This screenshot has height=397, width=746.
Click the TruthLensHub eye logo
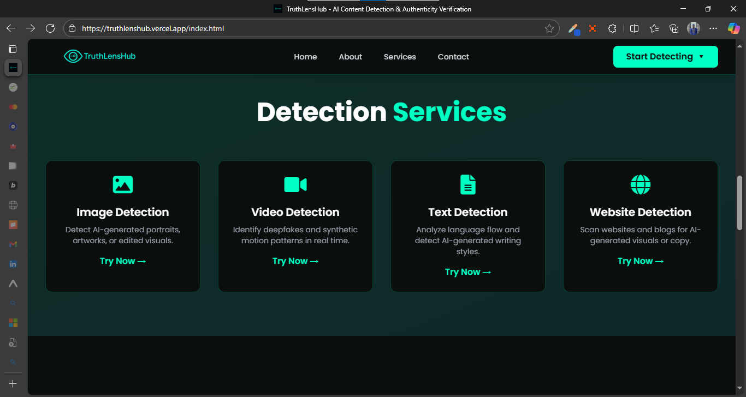72,56
